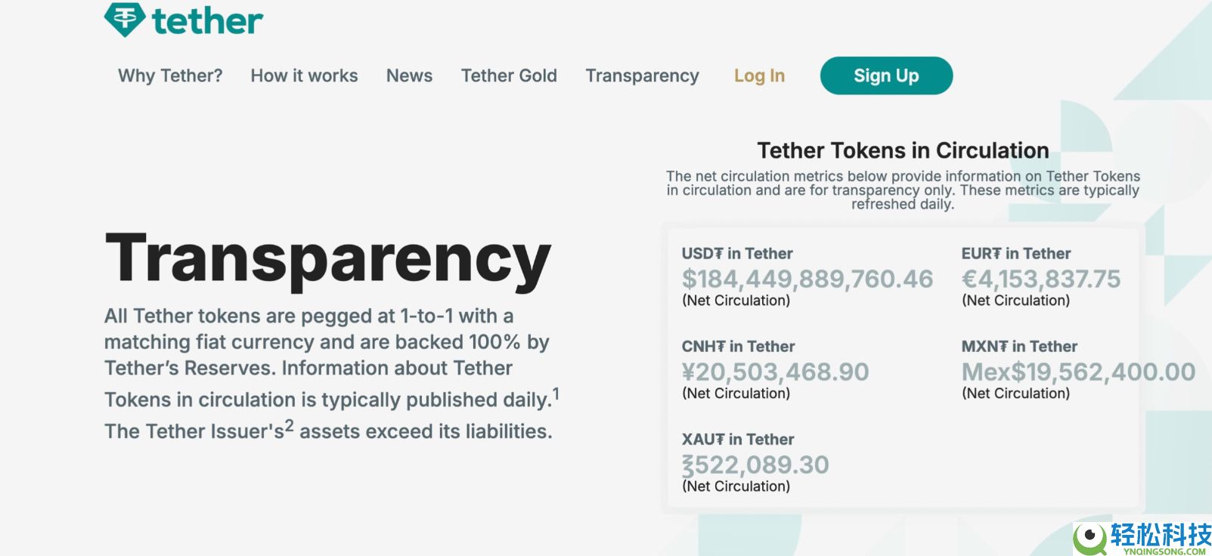Click the CNH₮ net circulation yuan amount

coord(775,372)
